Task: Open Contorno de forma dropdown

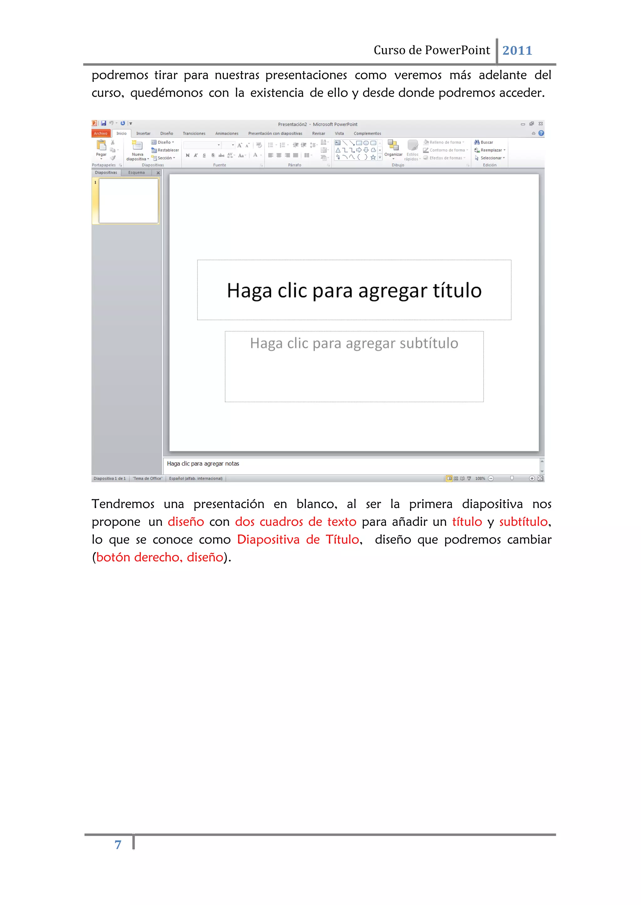Action: pyautogui.click(x=446, y=150)
